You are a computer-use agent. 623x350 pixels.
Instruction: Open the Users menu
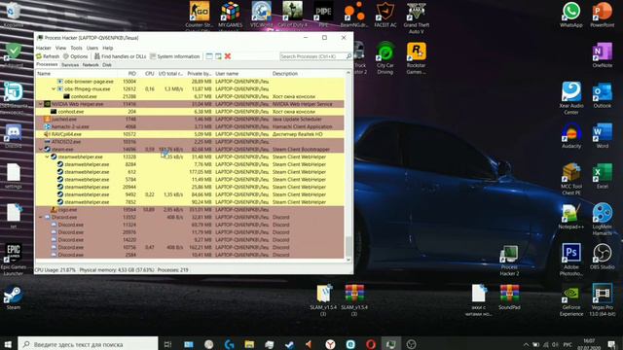92,48
